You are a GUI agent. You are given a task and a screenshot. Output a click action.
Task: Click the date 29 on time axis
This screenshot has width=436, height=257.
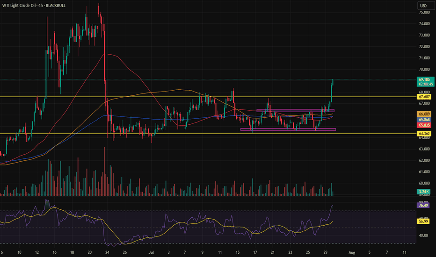(x=325, y=252)
